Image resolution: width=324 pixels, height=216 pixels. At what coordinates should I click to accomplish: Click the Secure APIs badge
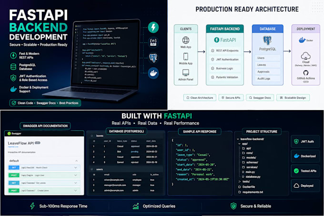[231, 98]
